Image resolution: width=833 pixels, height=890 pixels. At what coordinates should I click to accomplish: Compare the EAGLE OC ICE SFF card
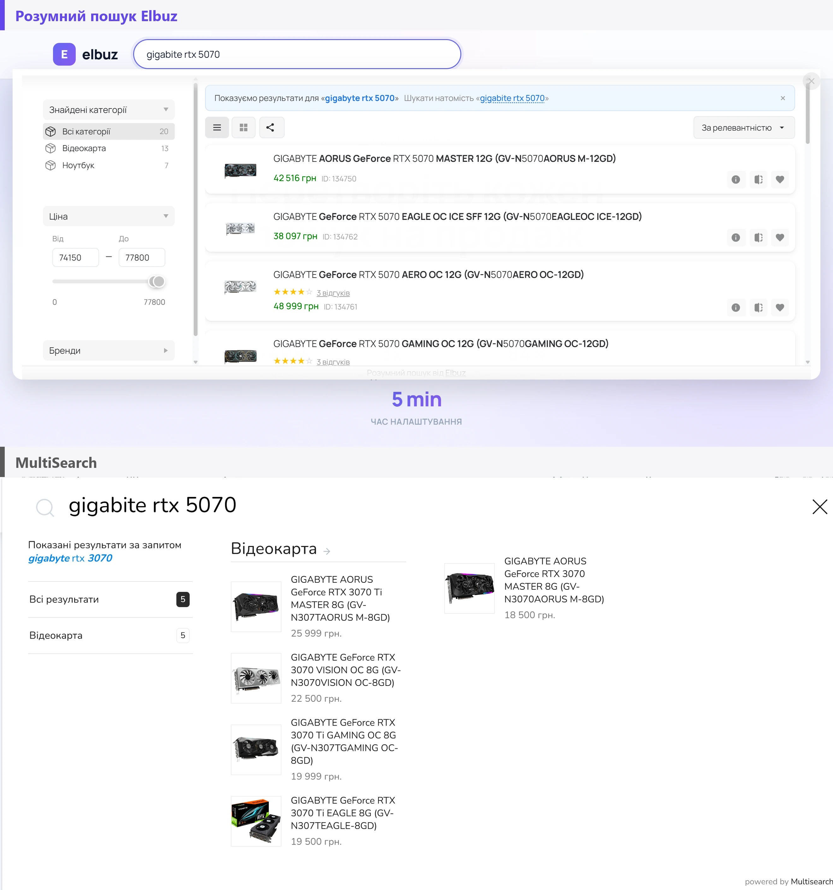point(758,237)
